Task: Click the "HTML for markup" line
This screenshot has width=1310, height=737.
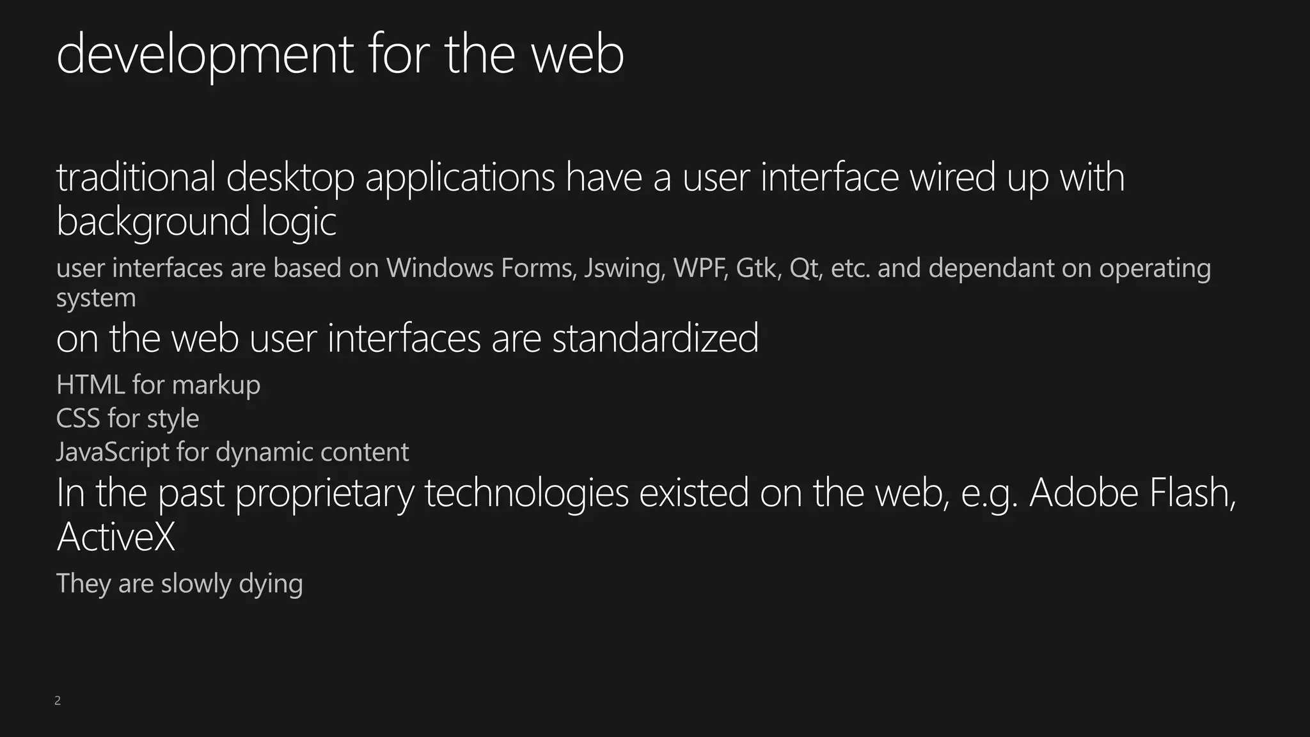Action: coord(158,385)
